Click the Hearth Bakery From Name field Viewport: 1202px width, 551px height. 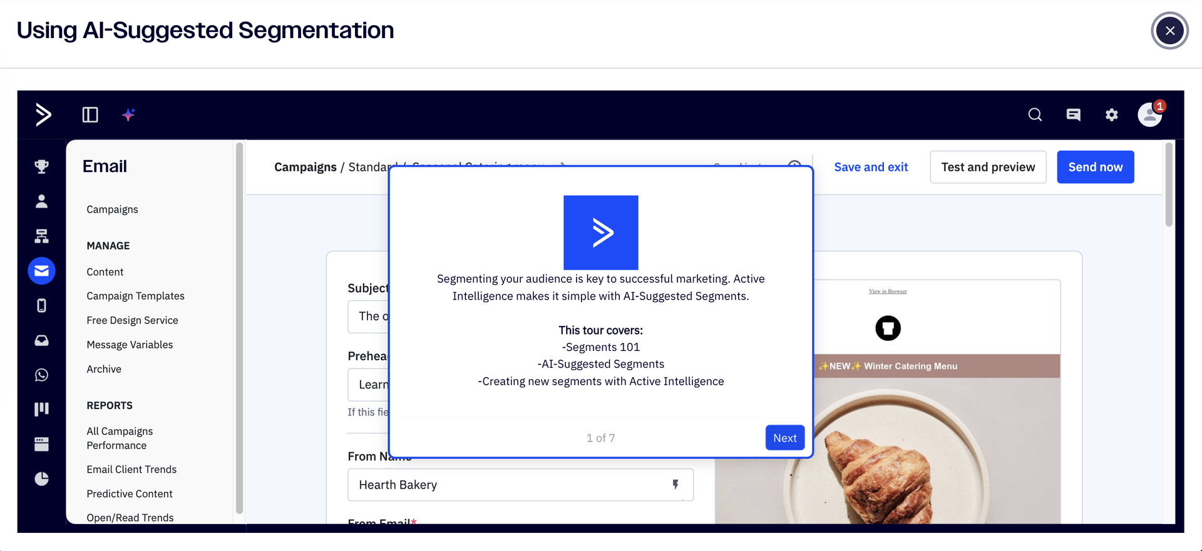pyautogui.click(x=507, y=485)
